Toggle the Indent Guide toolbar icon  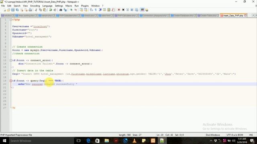pos(100,10)
